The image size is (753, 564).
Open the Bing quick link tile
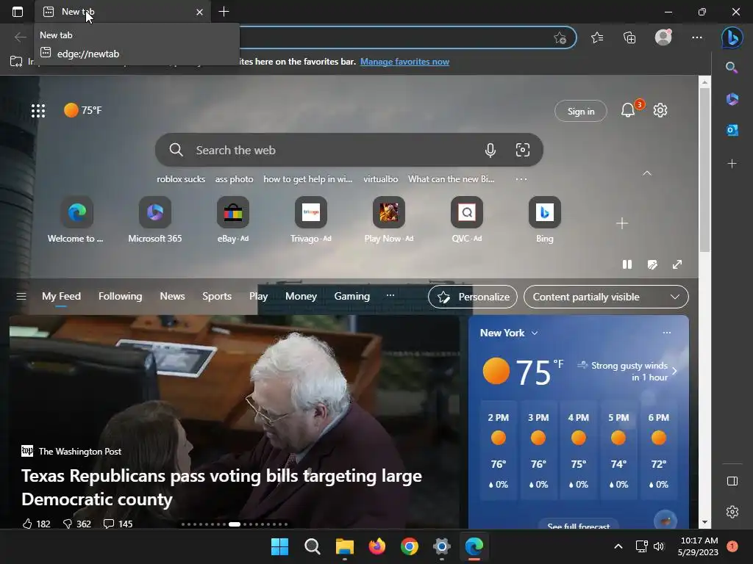[545, 220]
